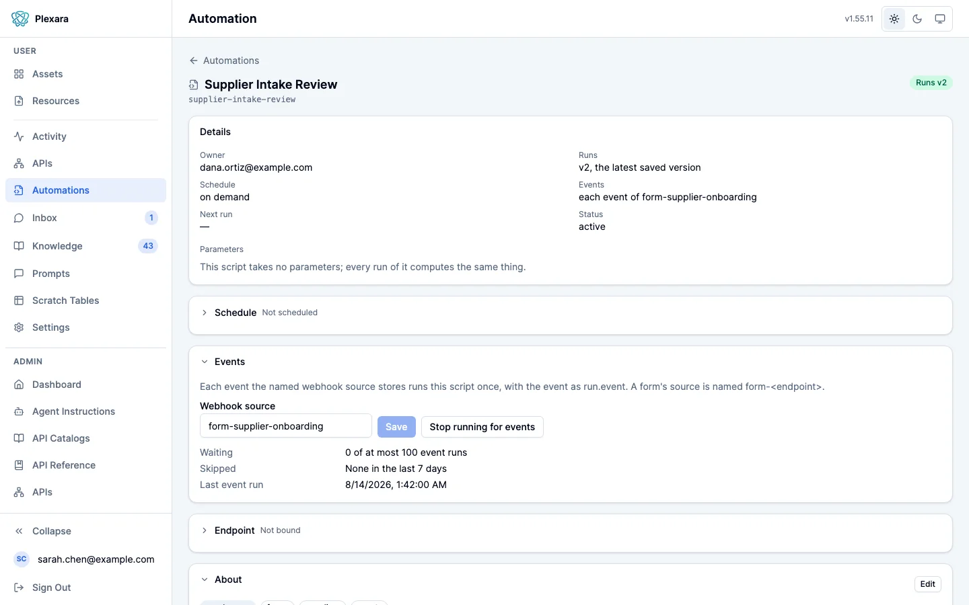Expand the Schedule section
This screenshot has width=969, height=605.
pyautogui.click(x=205, y=313)
